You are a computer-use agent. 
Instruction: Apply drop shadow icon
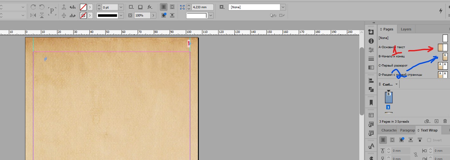coord(140,7)
